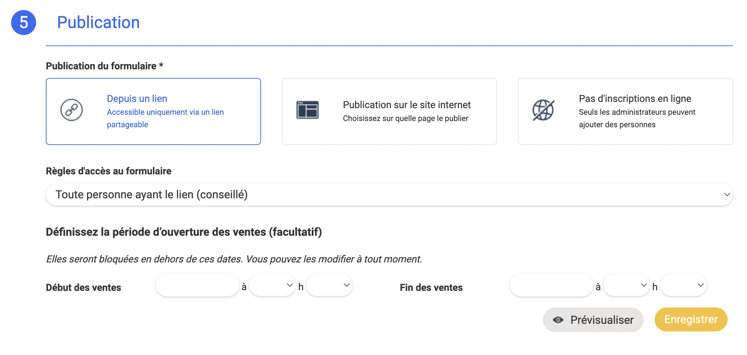Click the chain link icon
The image size is (747, 355).
coord(72,110)
